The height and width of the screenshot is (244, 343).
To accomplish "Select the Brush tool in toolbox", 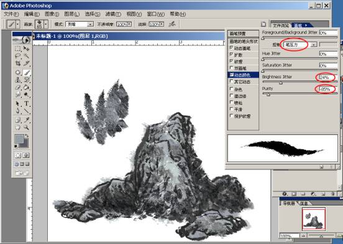I will click(x=27, y=73).
